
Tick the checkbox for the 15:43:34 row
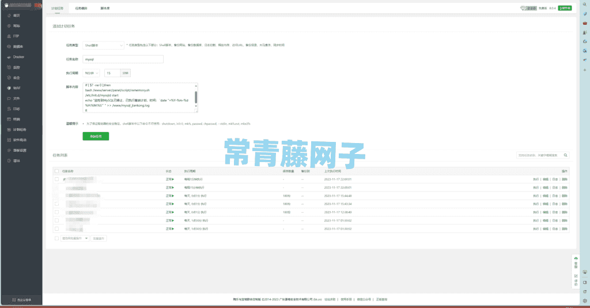tap(57, 204)
